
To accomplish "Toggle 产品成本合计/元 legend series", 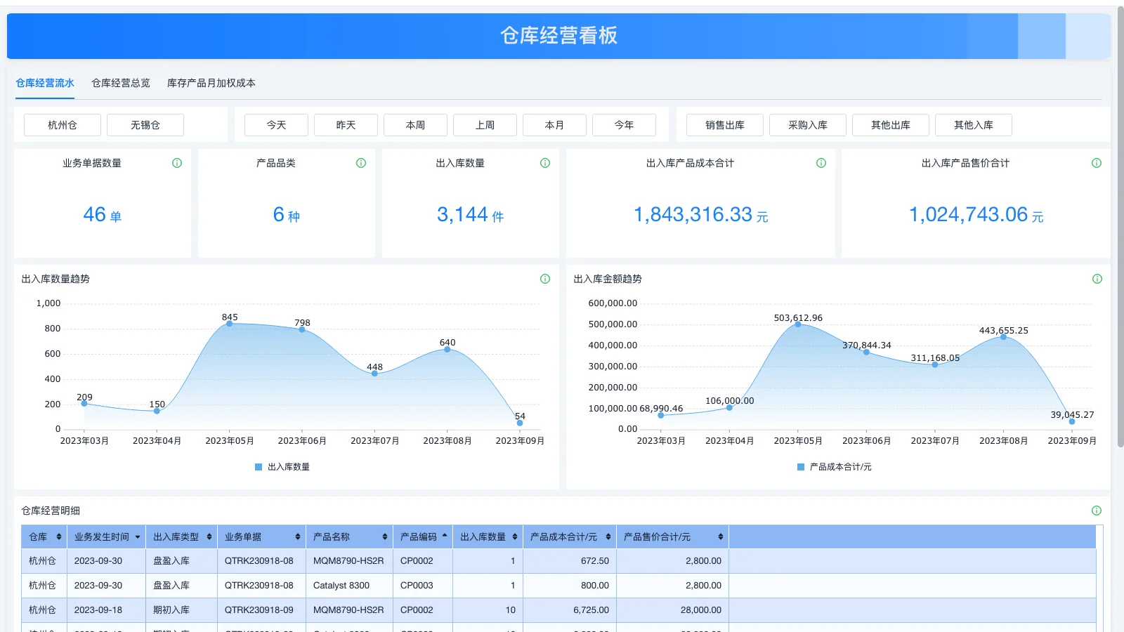I will coord(835,467).
